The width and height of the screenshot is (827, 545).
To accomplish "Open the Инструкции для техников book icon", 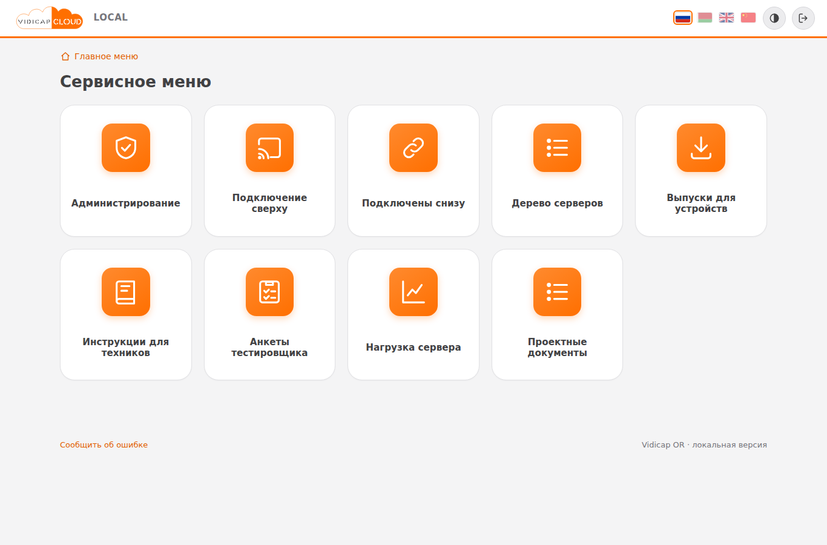I will pos(126,292).
